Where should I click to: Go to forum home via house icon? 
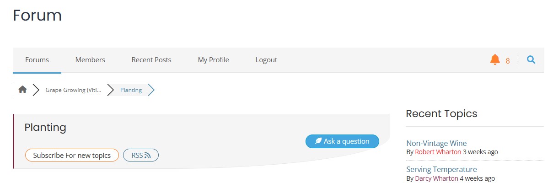click(x=22, y=90)
